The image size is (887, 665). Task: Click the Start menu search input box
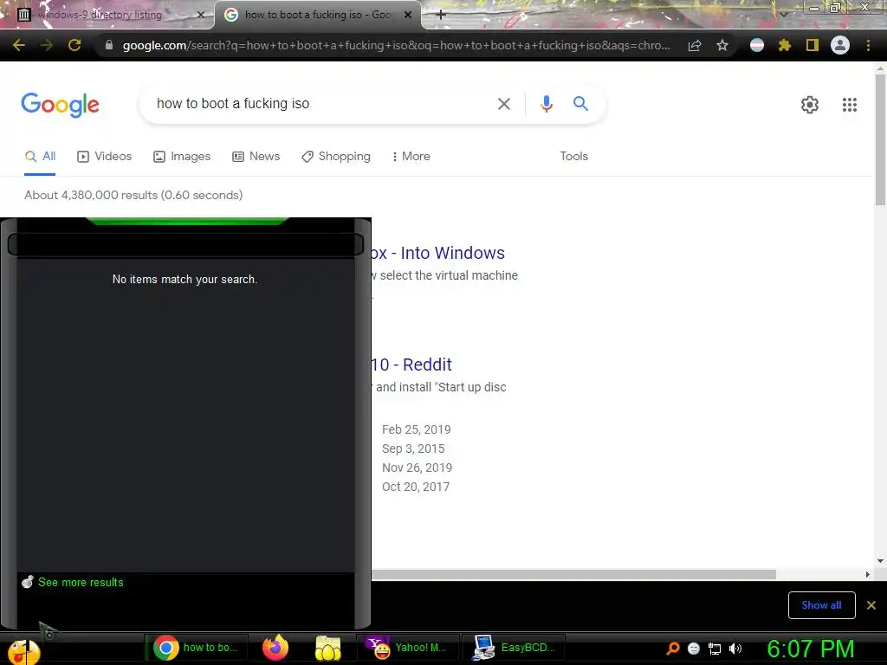point(185,244)
